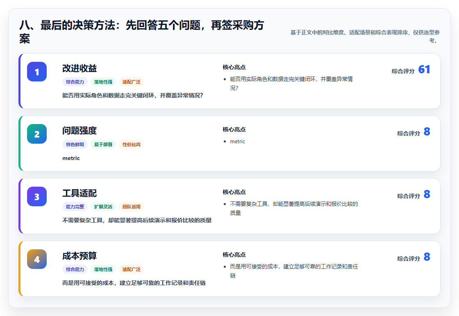459x316 pixels.
Task: Select the 特色鲜明 tag
Action: [x=75, y=144]
